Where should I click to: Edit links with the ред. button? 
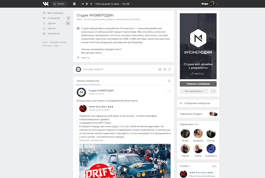point(214,166)
